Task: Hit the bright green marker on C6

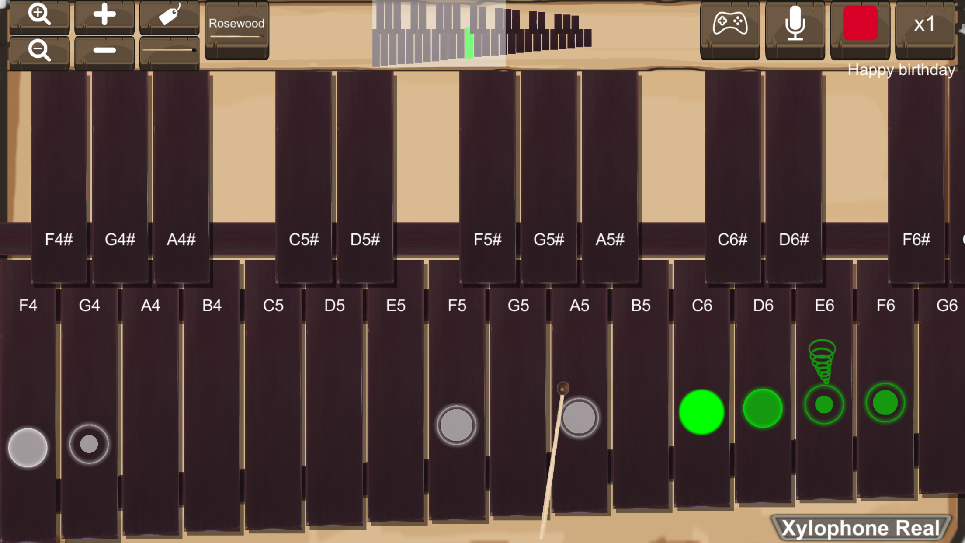Action: click(x=701, y=412)
